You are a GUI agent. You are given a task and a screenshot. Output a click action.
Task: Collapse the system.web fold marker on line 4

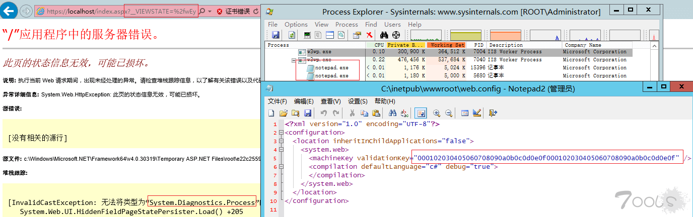point(281,150)
